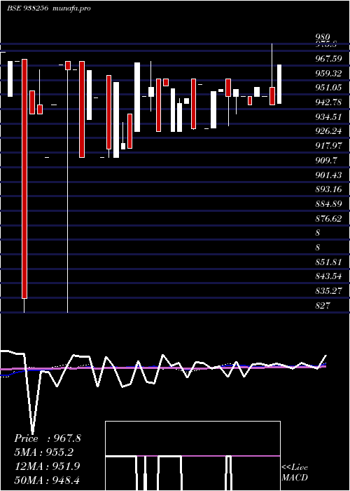
Task: Click the 851.81 price axis label
Action: [328, 262]
